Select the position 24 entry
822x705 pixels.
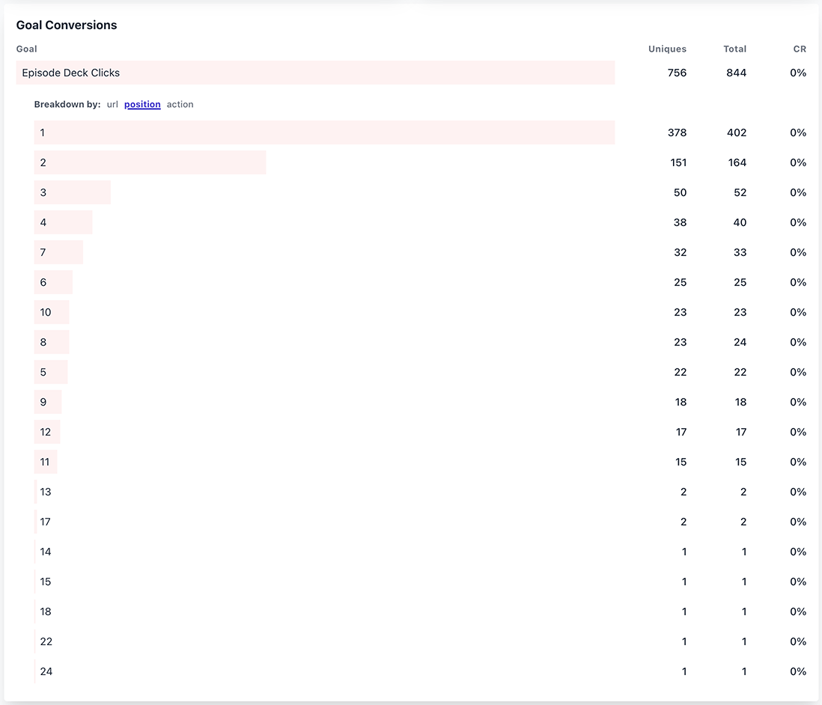click(46, 671)
